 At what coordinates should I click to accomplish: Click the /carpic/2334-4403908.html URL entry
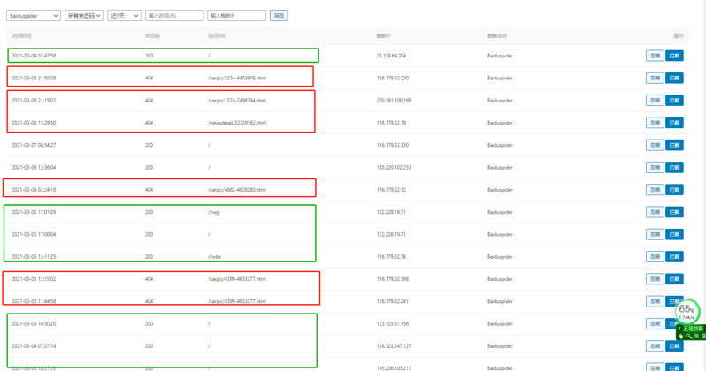click(x=236, y=78)
